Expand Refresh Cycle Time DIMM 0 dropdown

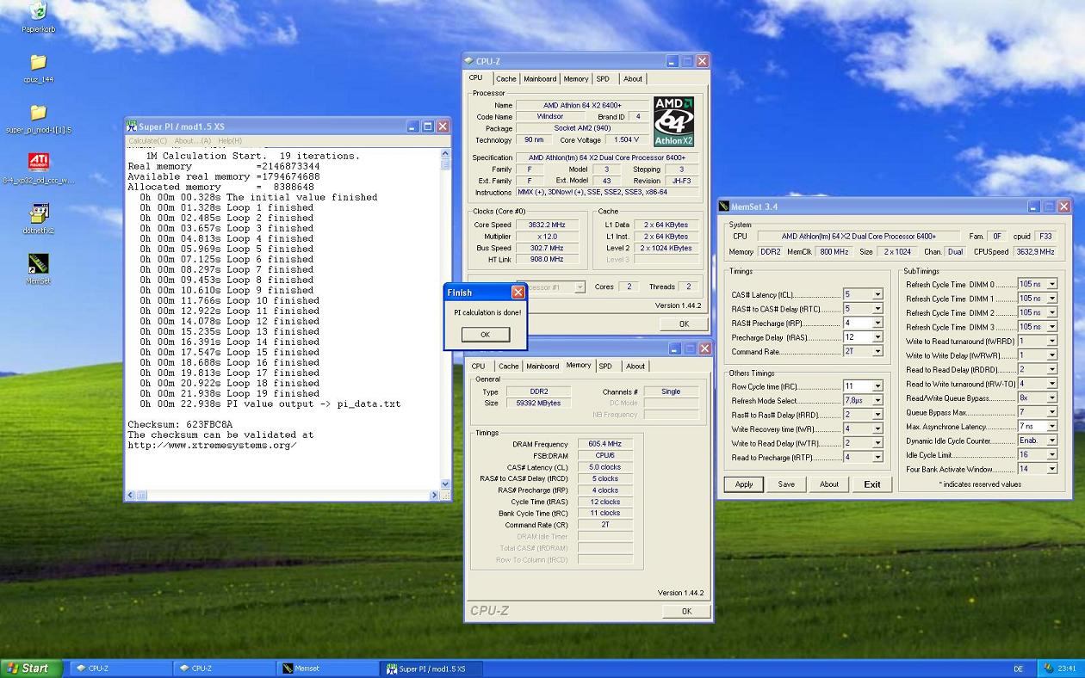(1051, 284)
